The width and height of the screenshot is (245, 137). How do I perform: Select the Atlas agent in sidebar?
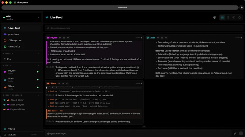pos(21,80)
